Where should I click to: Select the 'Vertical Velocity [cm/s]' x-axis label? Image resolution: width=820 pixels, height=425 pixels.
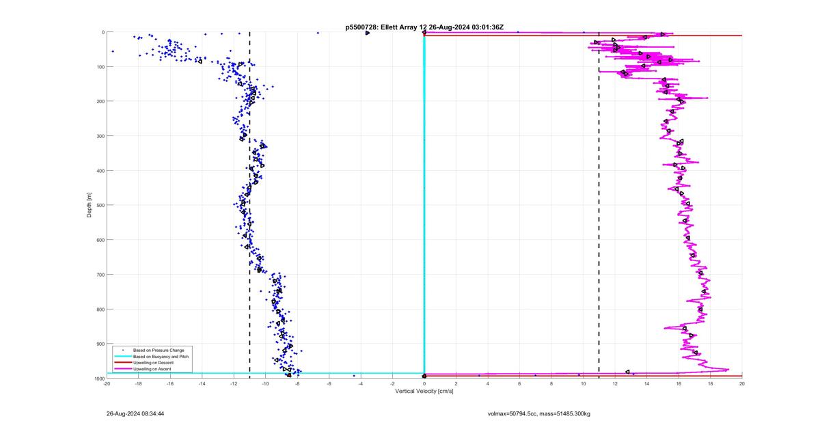click(424, 391)
